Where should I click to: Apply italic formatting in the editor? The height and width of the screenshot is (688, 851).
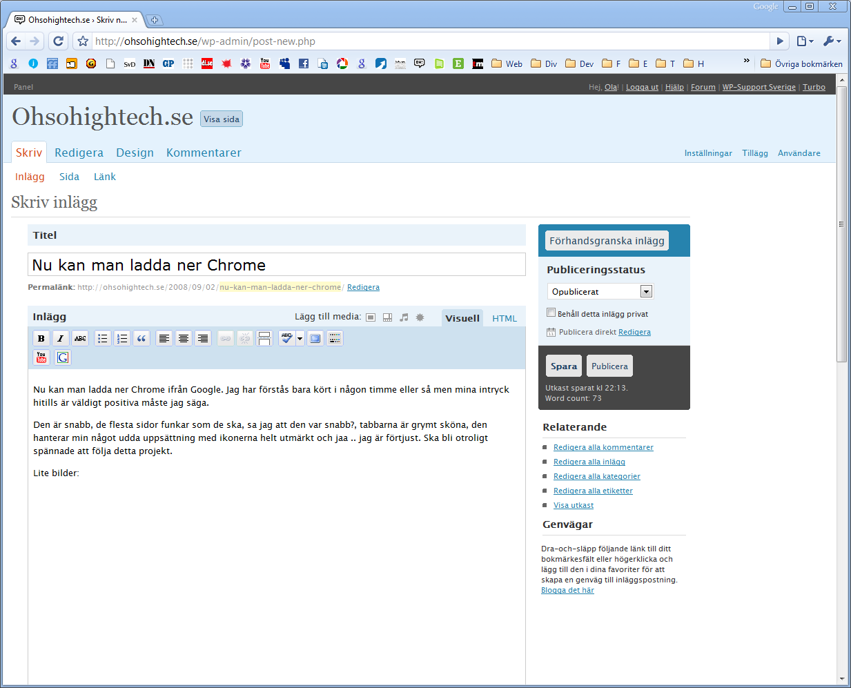pos(61,338)
